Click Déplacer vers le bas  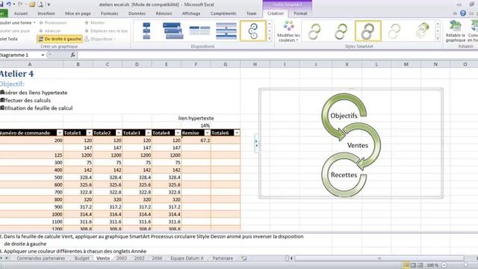[106, 31]
